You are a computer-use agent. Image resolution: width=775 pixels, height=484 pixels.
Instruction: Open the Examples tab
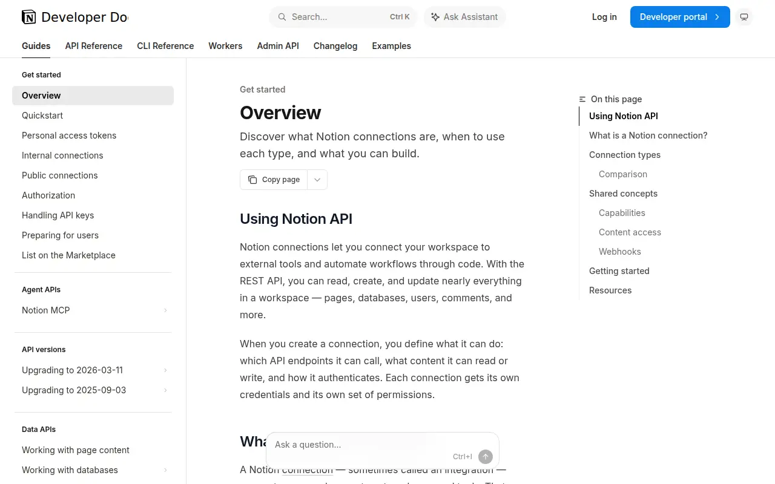click(391, 46)
